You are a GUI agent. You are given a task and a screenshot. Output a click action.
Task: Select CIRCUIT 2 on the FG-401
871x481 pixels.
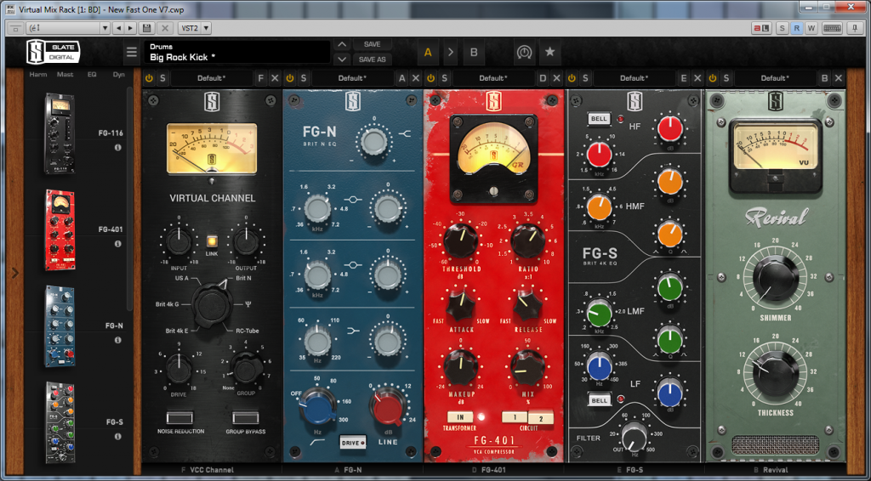point(540,418)
